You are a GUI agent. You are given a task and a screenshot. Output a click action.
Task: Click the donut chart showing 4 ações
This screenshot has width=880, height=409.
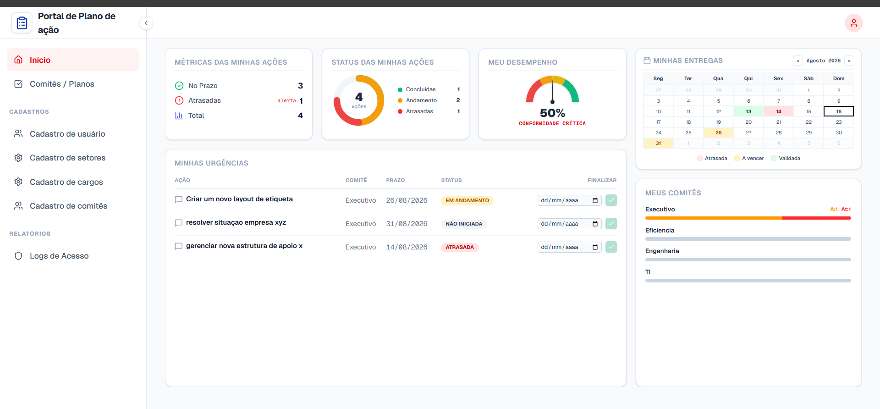(x=359, y=100)
